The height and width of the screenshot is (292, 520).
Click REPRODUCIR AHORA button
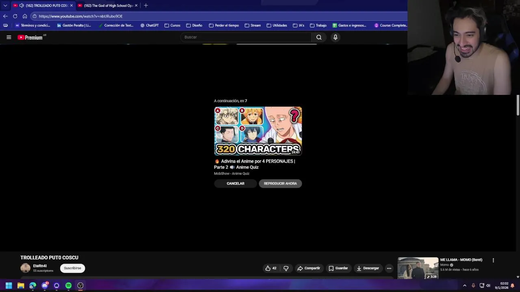[x=280, y=184]
